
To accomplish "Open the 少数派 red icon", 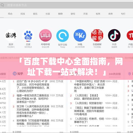I will [x=130, y=35].
